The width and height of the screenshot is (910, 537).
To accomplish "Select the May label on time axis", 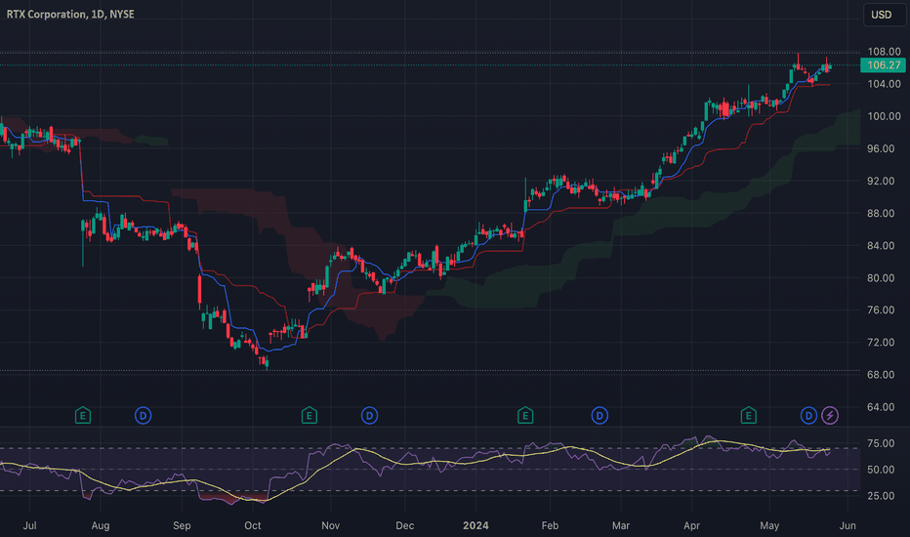I will (x=769, y=525).
